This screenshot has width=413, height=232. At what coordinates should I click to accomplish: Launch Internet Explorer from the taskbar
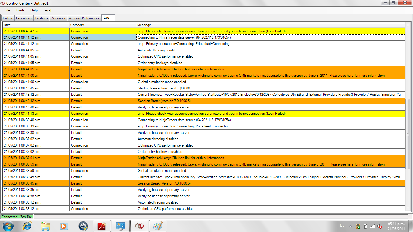28,226
